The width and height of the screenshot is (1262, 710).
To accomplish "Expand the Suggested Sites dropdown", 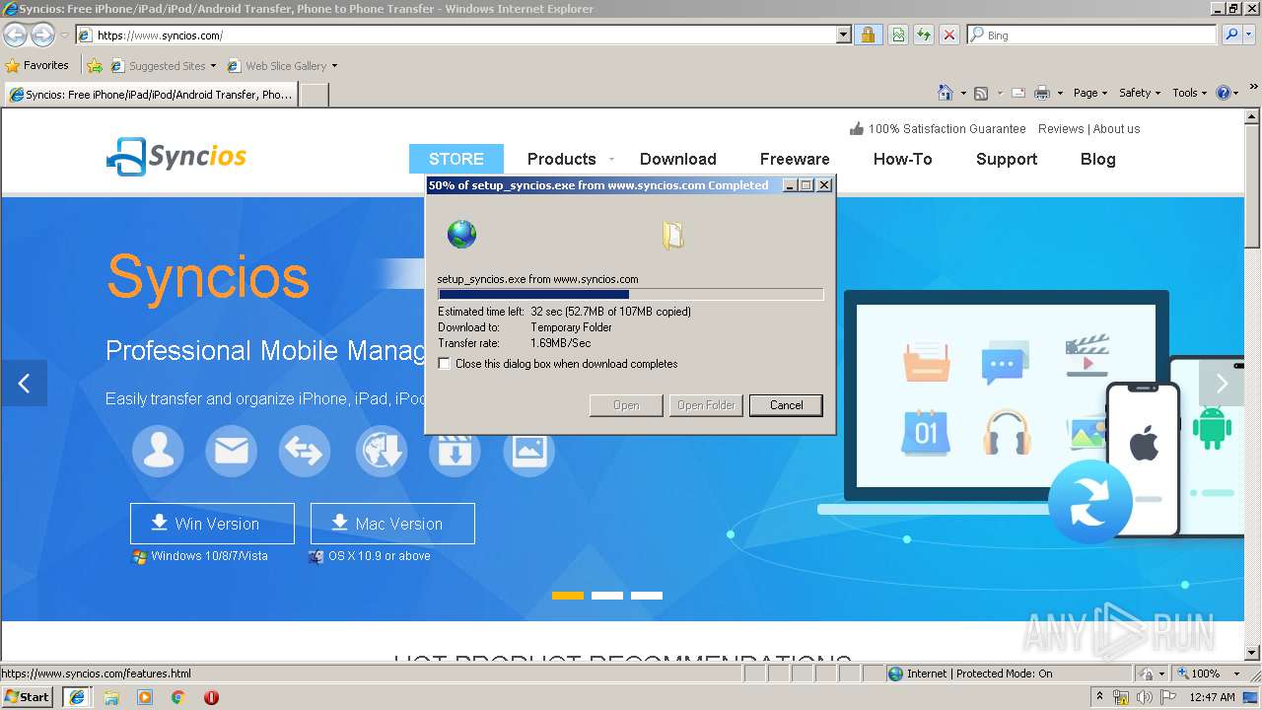I will click(x=213, y=66).
